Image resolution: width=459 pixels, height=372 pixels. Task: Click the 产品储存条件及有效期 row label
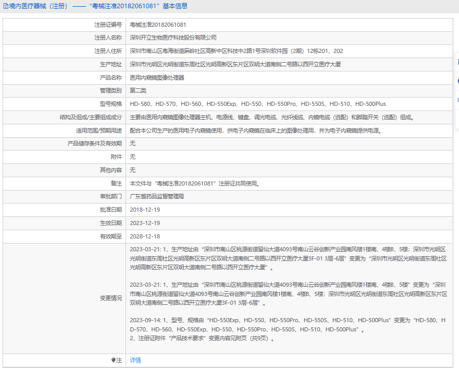point(95,143)
